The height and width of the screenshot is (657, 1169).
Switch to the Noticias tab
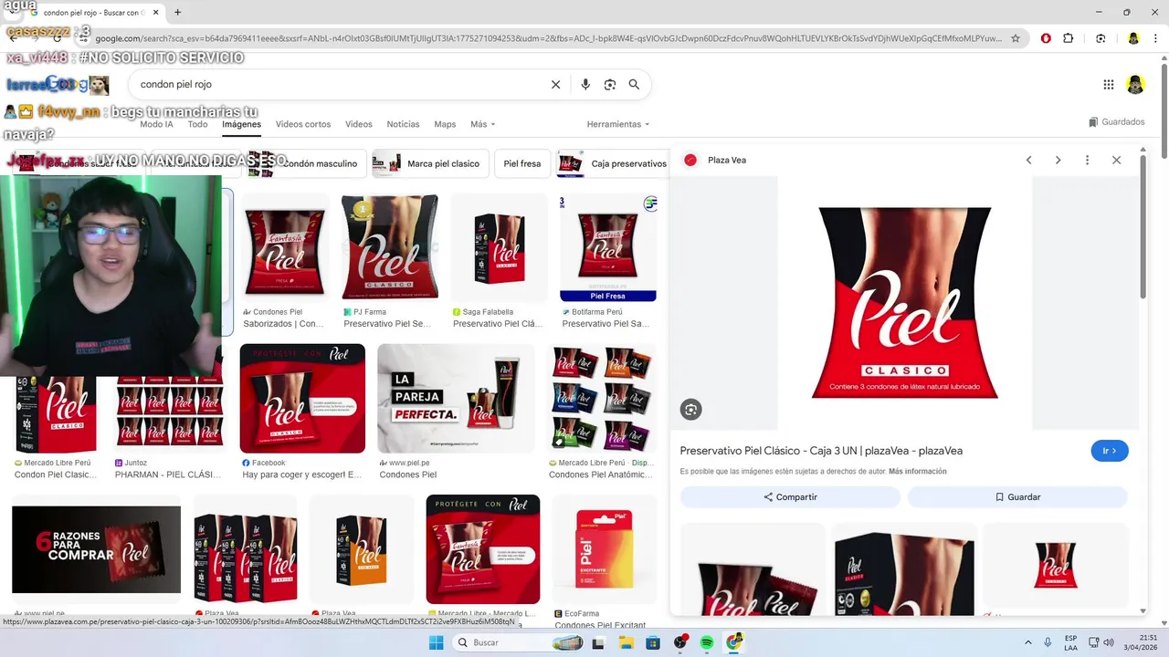click(403, 124)
